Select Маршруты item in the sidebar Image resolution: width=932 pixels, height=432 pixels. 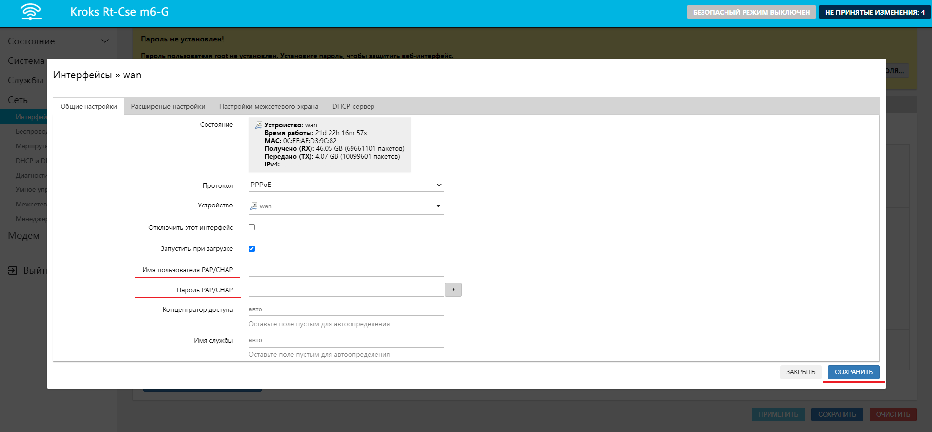[x=31, y=146]
